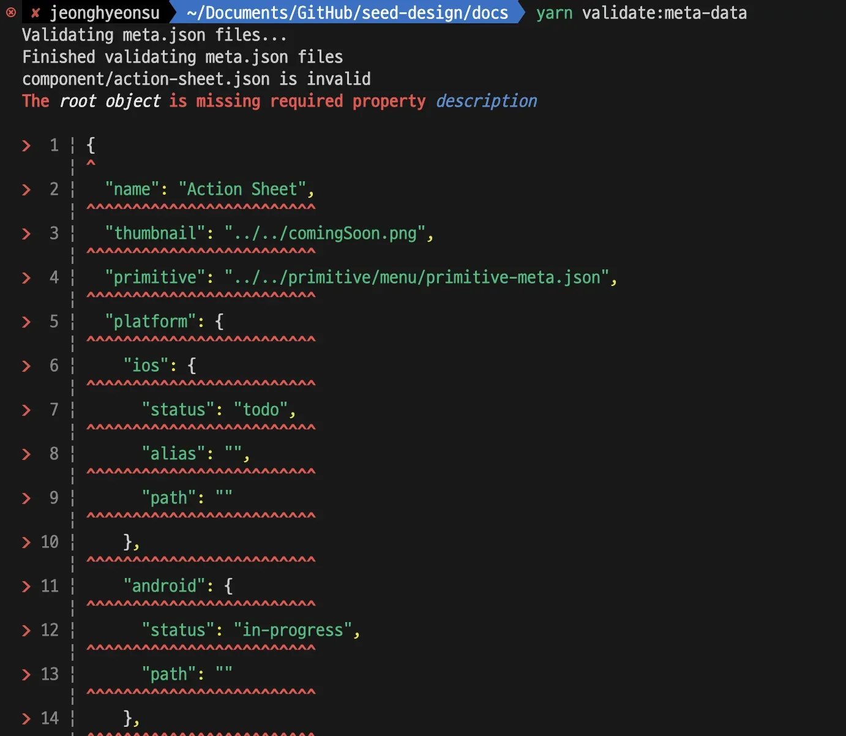The height and width of the screenshot is (736, 846).
Task: Click the red arrow marker on line 11
Action: point(26,587)
